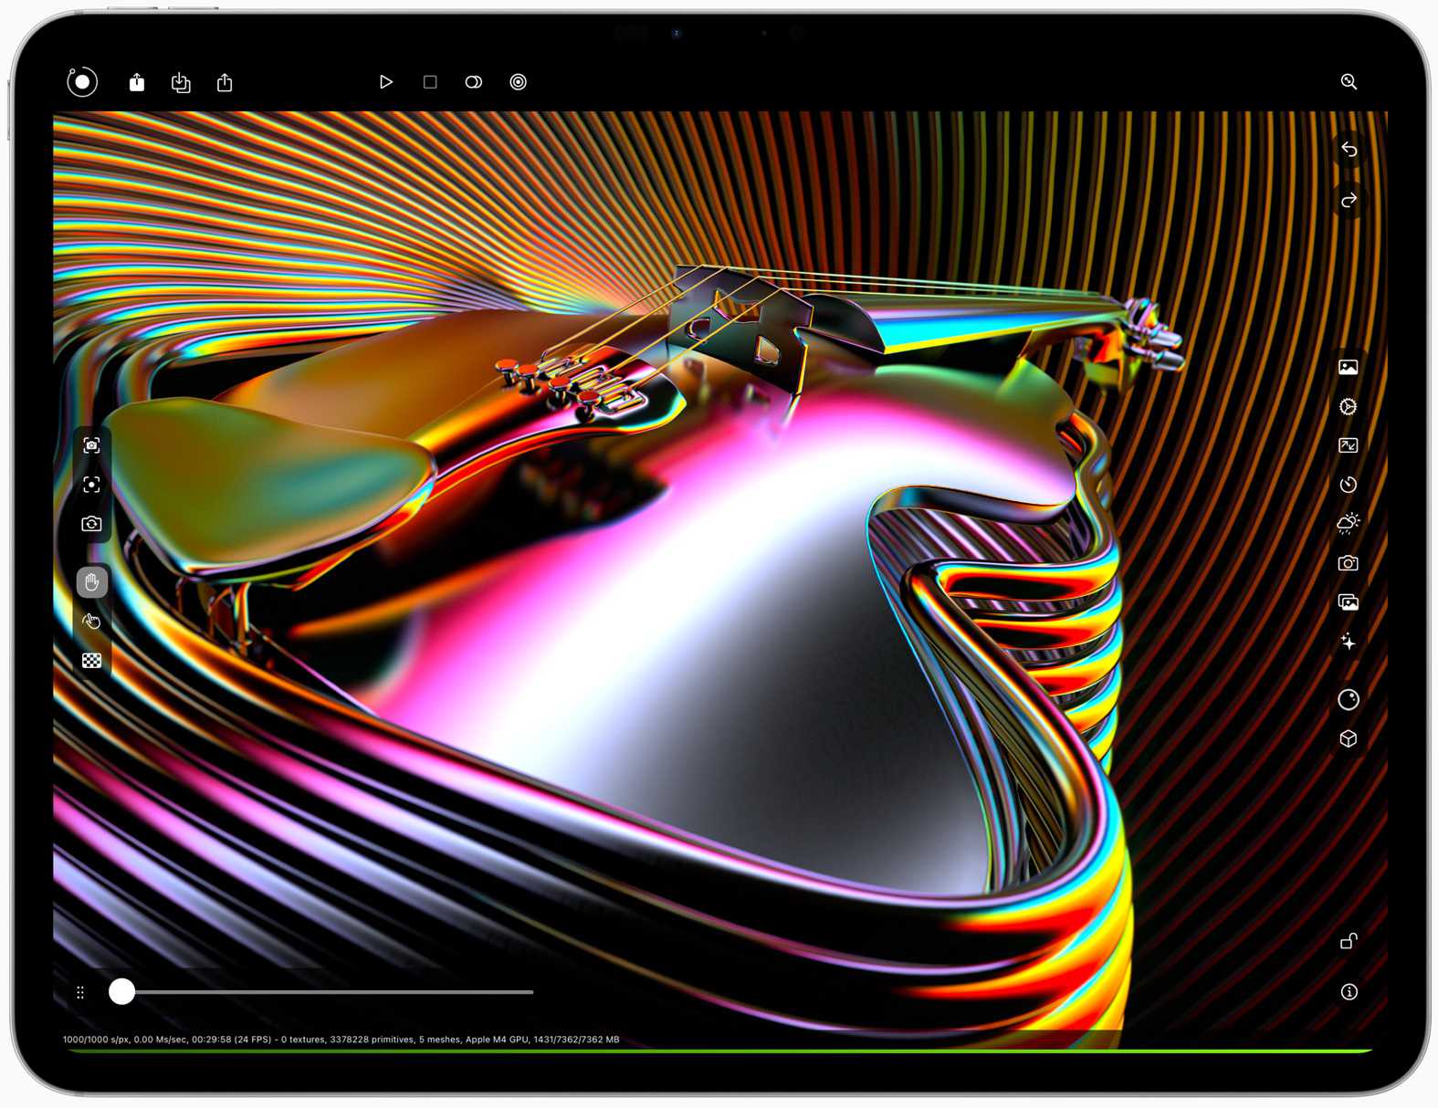Open the info panel
Screen dimensions: 1438x1108
[1349, 992]
